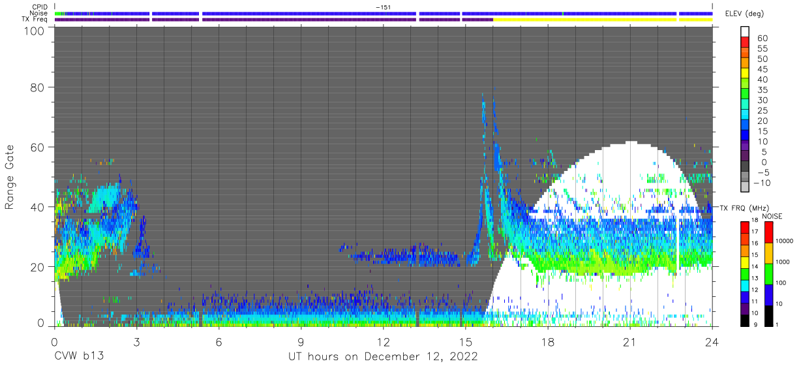Image resolution: width=801 pixels, height=370 pixels.
Task: Click the 21 UT hour axis tick label
Action: (x=629, y=341)
